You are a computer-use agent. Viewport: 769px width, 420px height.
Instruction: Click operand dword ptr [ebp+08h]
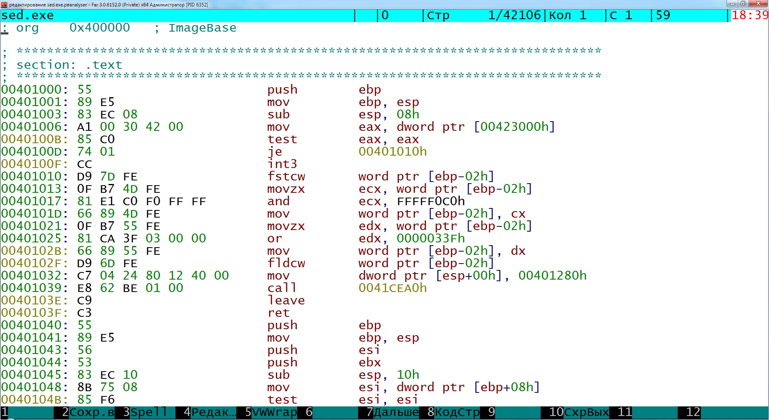468,387
